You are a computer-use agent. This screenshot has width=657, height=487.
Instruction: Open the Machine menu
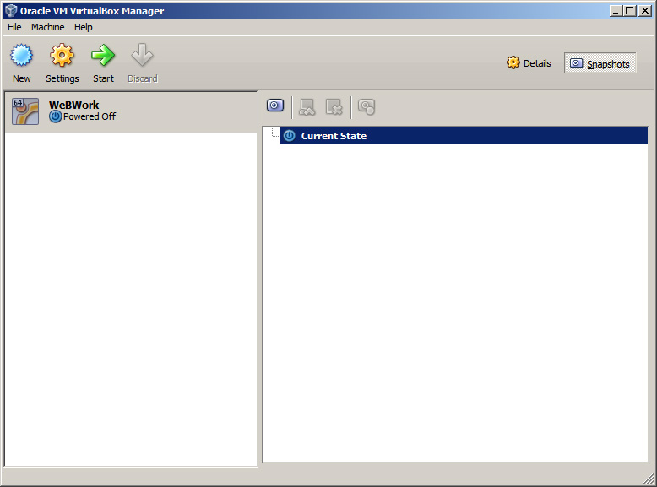pyautogui.click(x=48, y=27)
